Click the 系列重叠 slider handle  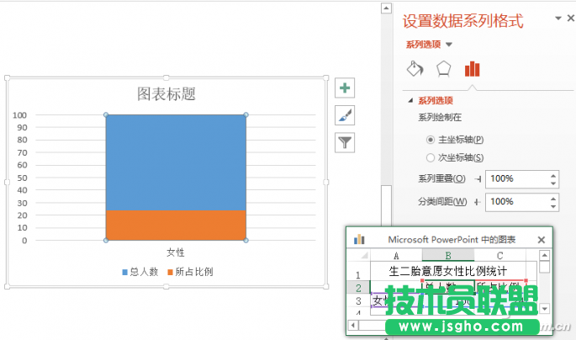478,179
